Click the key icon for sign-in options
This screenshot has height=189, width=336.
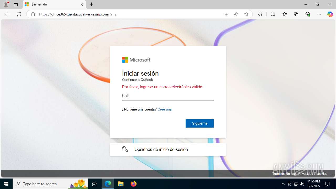[x=125, y=149]
